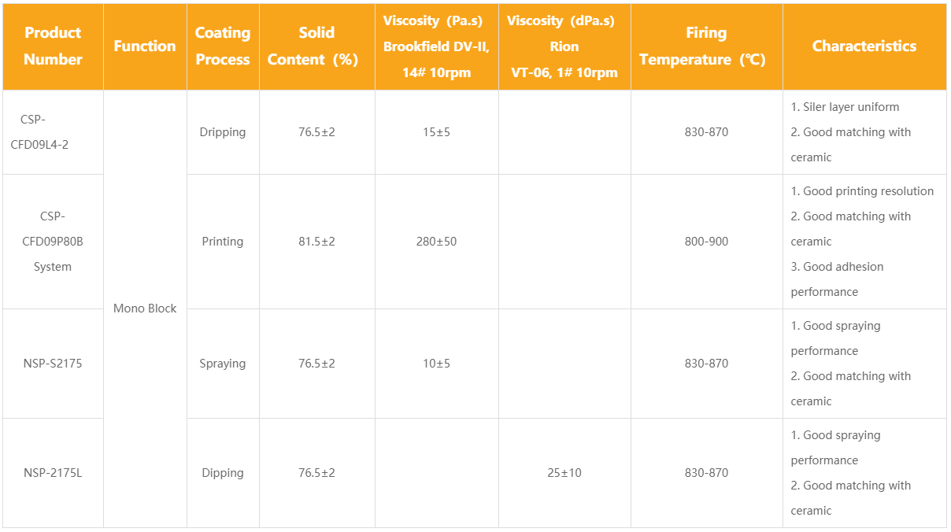Click the Printing coating process cell
This screenshot has width=951, height=532.
[x=223, y=242]
